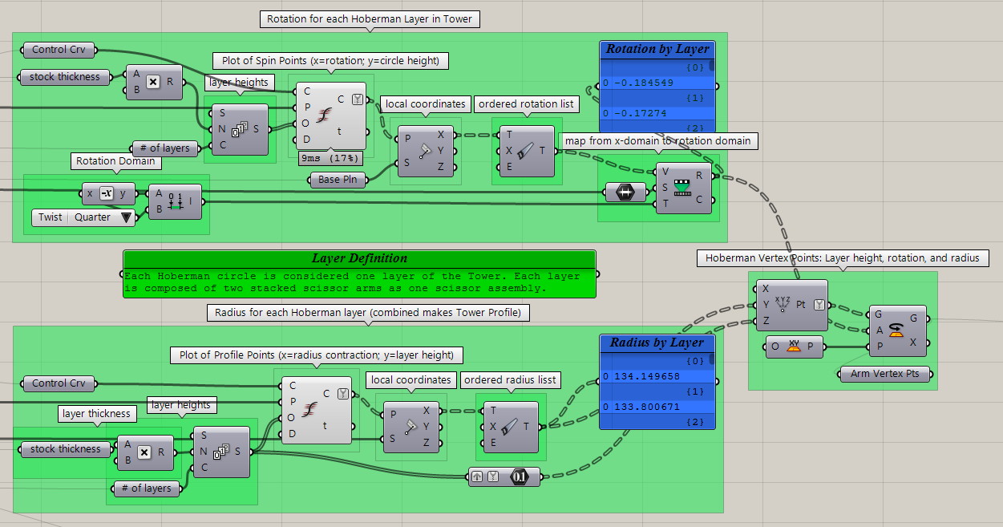Click the filter icon on the Construct Point Pt output
The height and width of the screenshot is (527, 1003).
pyautogui.click(x=819, y=305)
